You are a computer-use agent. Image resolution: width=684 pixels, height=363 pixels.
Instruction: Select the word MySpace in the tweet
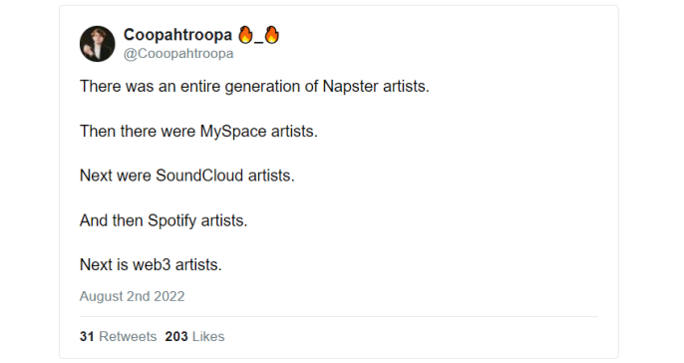(233, 132)
